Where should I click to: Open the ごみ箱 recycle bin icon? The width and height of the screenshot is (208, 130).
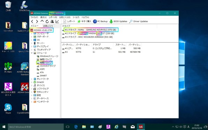click(x=8, y=6)
